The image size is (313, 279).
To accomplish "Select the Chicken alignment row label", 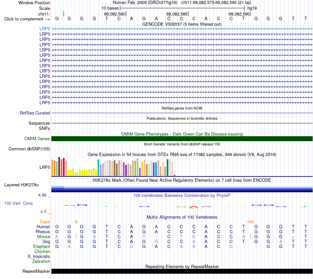I will tap(42, 251).
